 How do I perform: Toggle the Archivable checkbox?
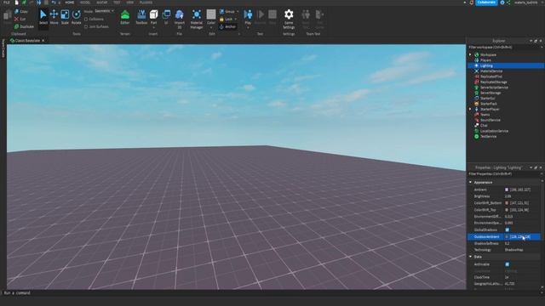(508, 264)
